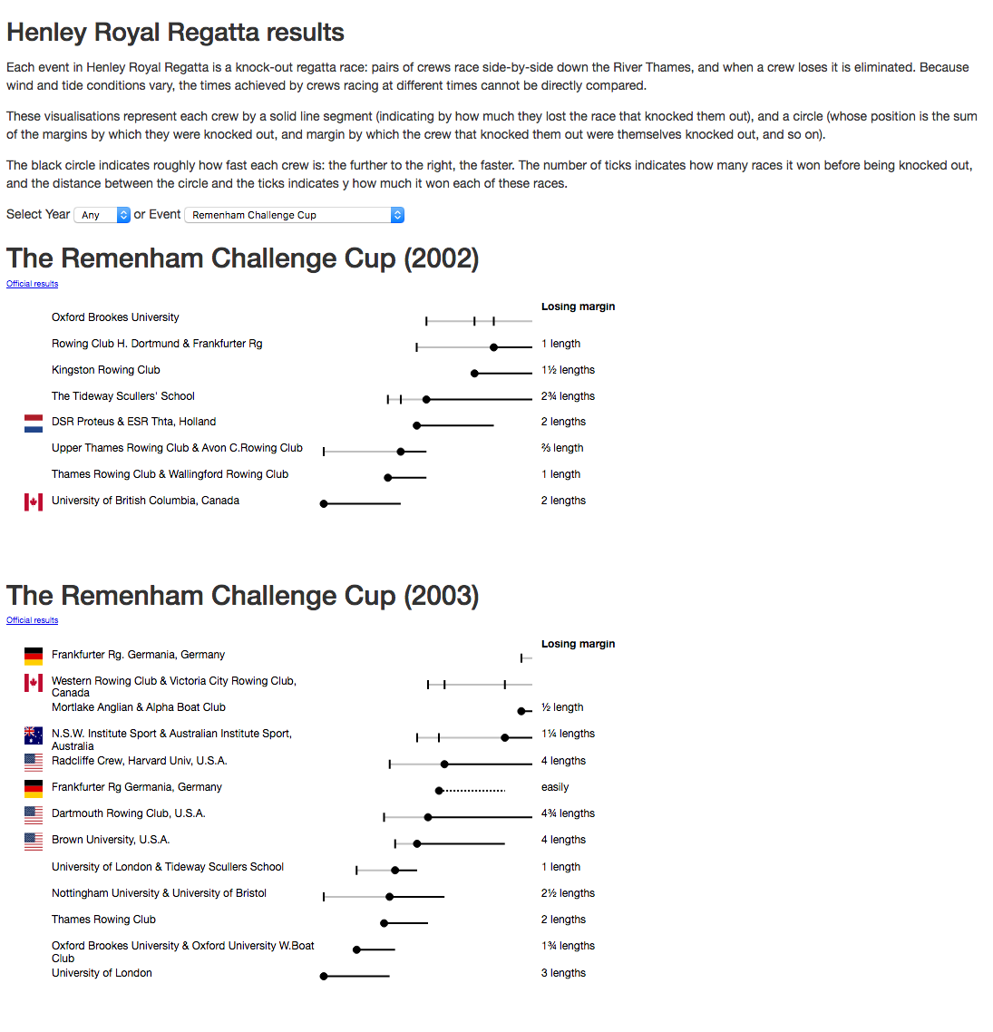993x1032 pixels.
Task: Click the Dutch flag beside DSR Proteus
Action: (x=33, y=423)
